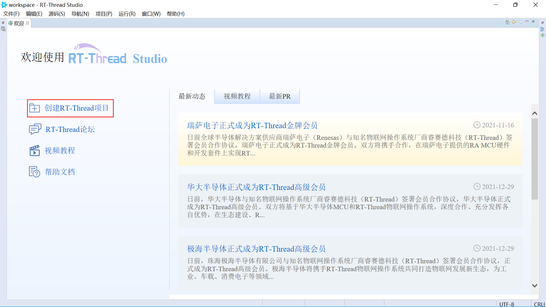Image resolution: width=546 pixels, height=307 pixels.
Task: Click the C project explorer icon on left strip
Action: (x=3, y=29)
